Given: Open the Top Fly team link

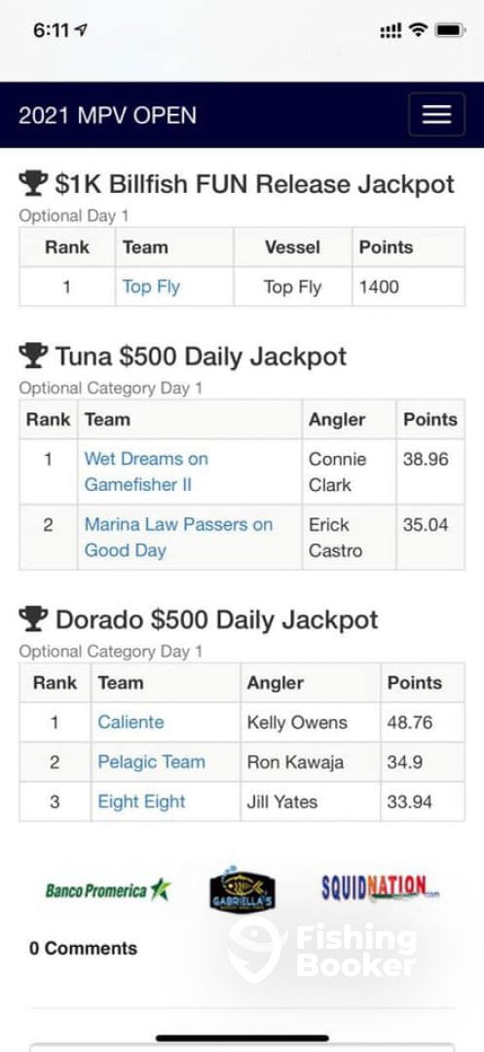Looking at the screenshot, I should pyautogui.click(x=151, y=287).
